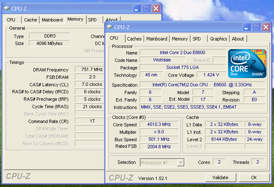Click the Cores count value
This screenshot has width=274, height=187.
point(219,162)
